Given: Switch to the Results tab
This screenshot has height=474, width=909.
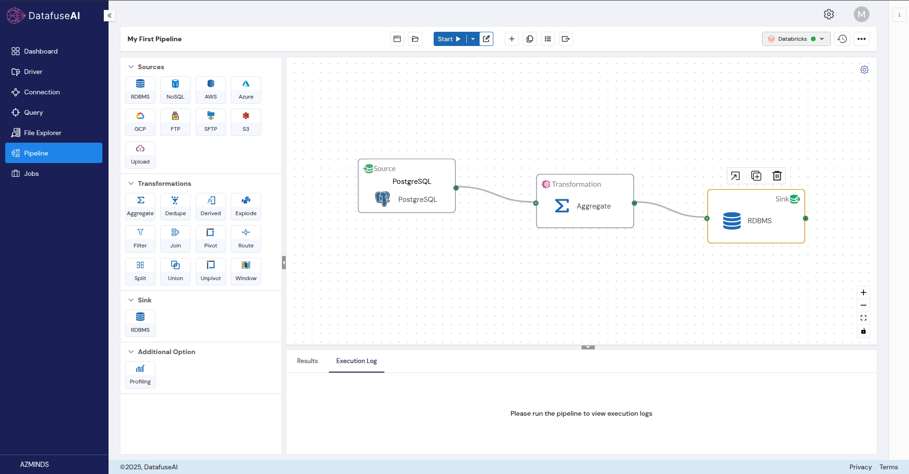Looking at the screenshot, I should pos(307,361).
